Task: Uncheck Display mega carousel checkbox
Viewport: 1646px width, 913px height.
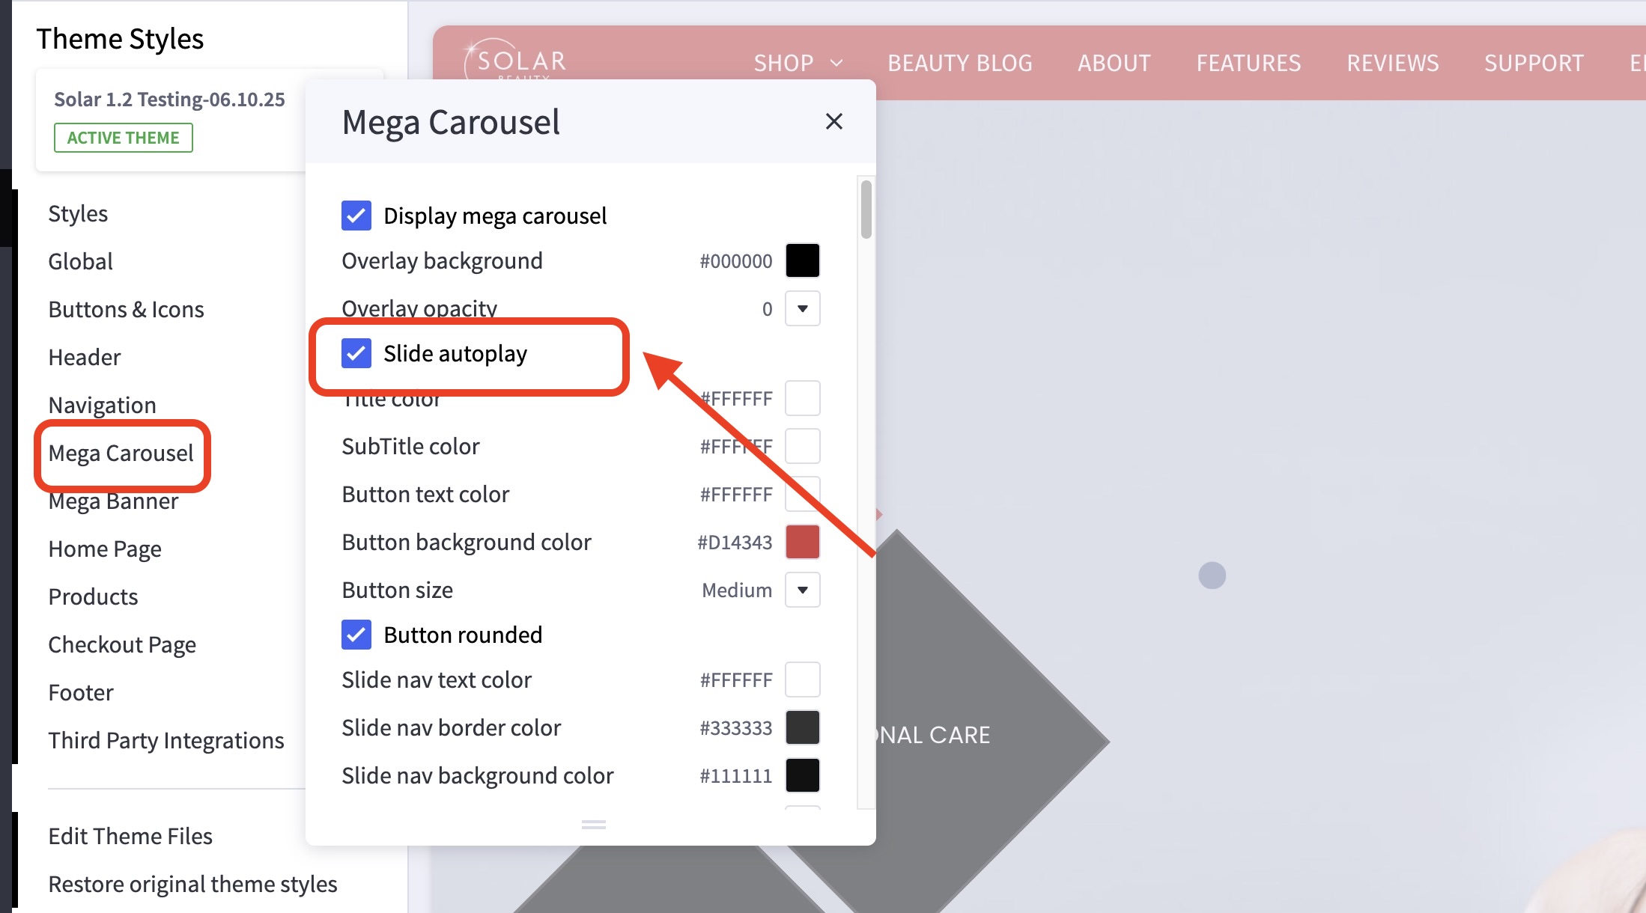Action: tap(356, 216)
